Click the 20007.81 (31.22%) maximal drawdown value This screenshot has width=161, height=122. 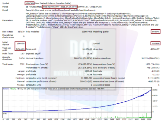pyautogui.click(x=83, y=58)
